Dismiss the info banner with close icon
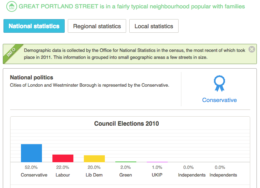This screenshot has height=188, width=260. tap(252, 49)
